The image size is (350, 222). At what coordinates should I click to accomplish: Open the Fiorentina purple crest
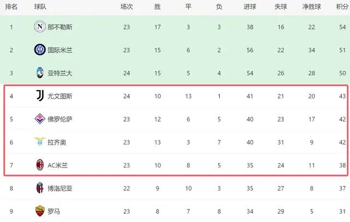tap(40, 119)
